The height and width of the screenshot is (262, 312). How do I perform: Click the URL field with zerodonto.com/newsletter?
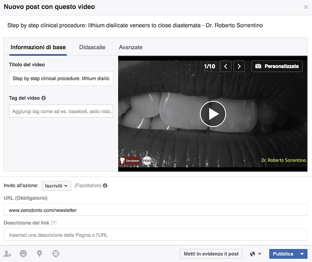coord(156,210)
